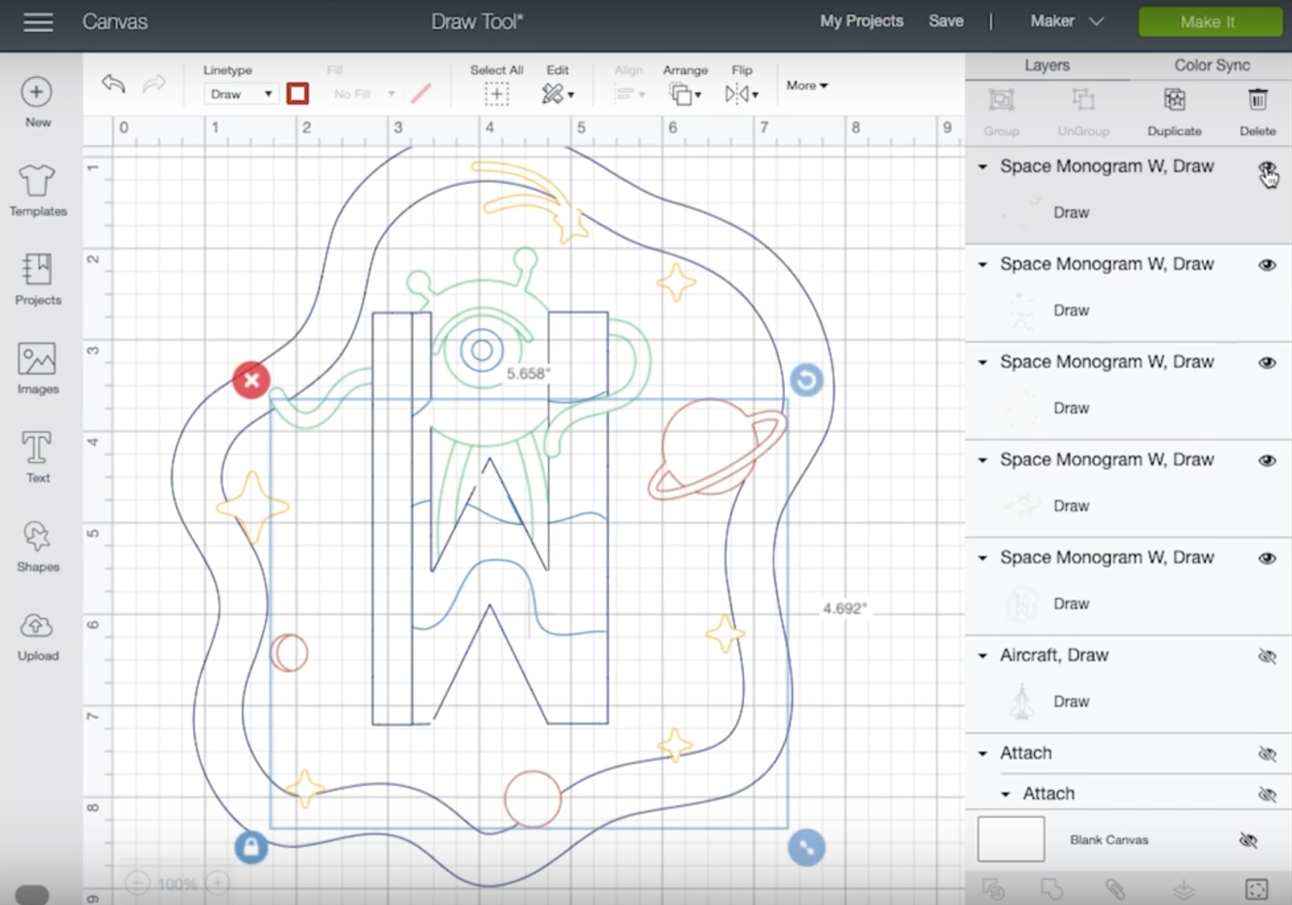Click the Duplicate icon
This screenshot has height=905, width=1292.
click(x=1174, y=101)
